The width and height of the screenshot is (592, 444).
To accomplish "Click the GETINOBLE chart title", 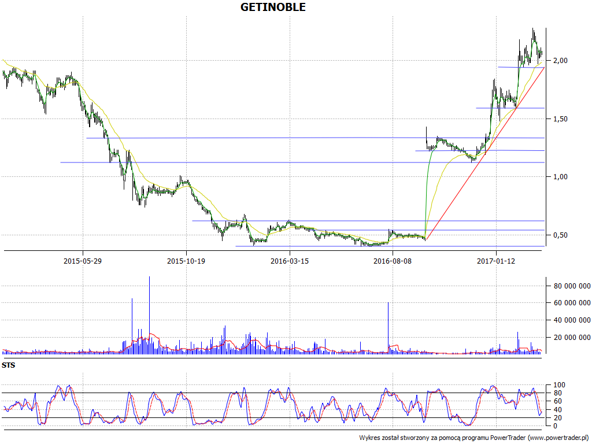I will click(x=273, y=7).
